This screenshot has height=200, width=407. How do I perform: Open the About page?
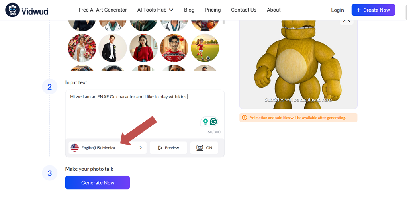[x=274, y=10]
